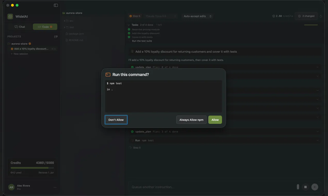
Task: Open the Auto-accept edits dropdown
Action: pyautogui.click(x=198, y=16)
